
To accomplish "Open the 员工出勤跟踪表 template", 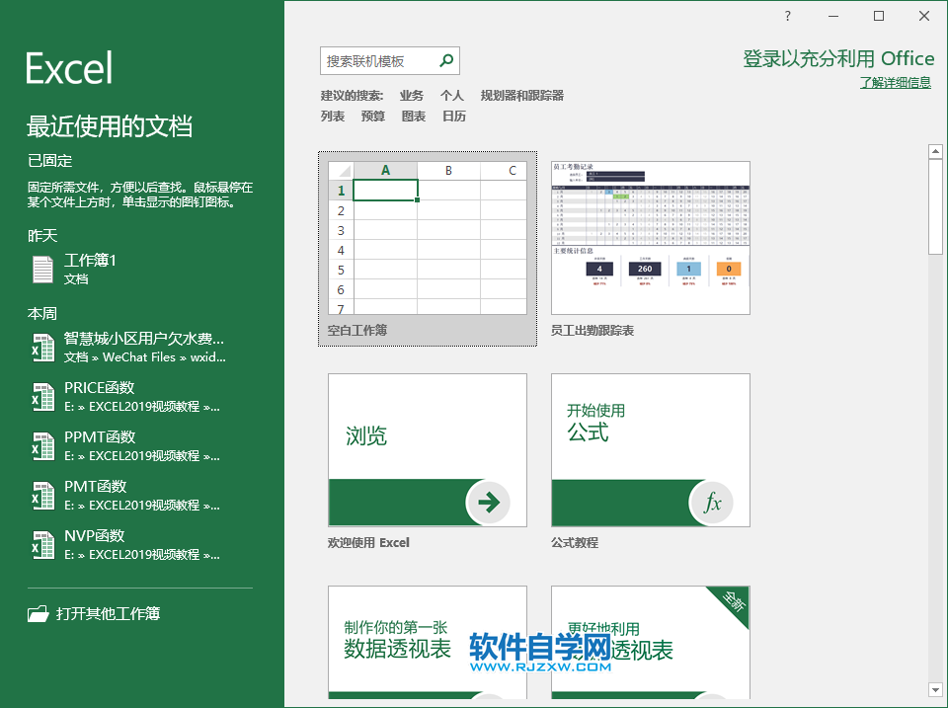I will pos(649,237).
